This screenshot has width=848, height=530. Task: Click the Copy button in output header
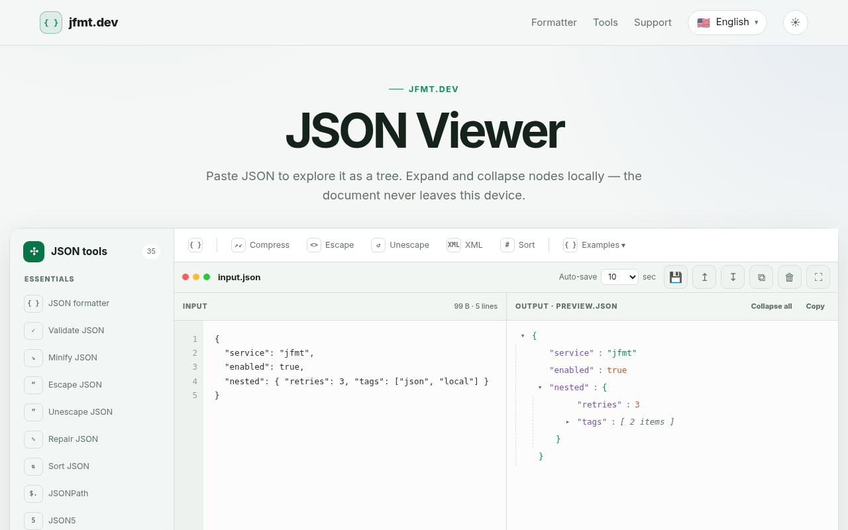click(816, 306)
